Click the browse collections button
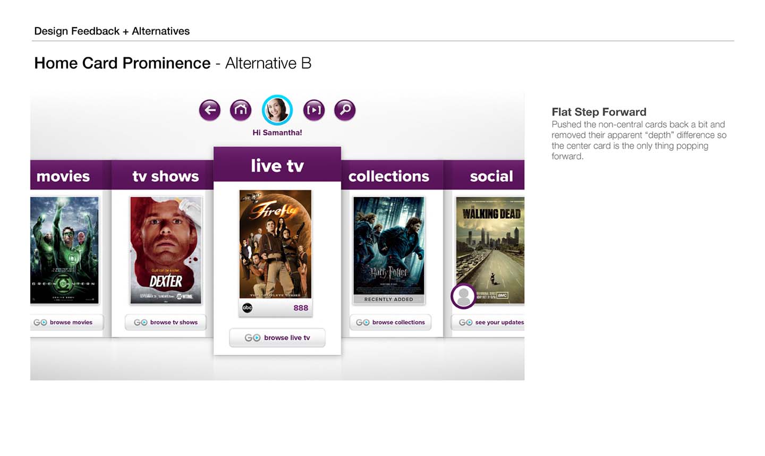 pyautogui.click(x=390, y=322)
